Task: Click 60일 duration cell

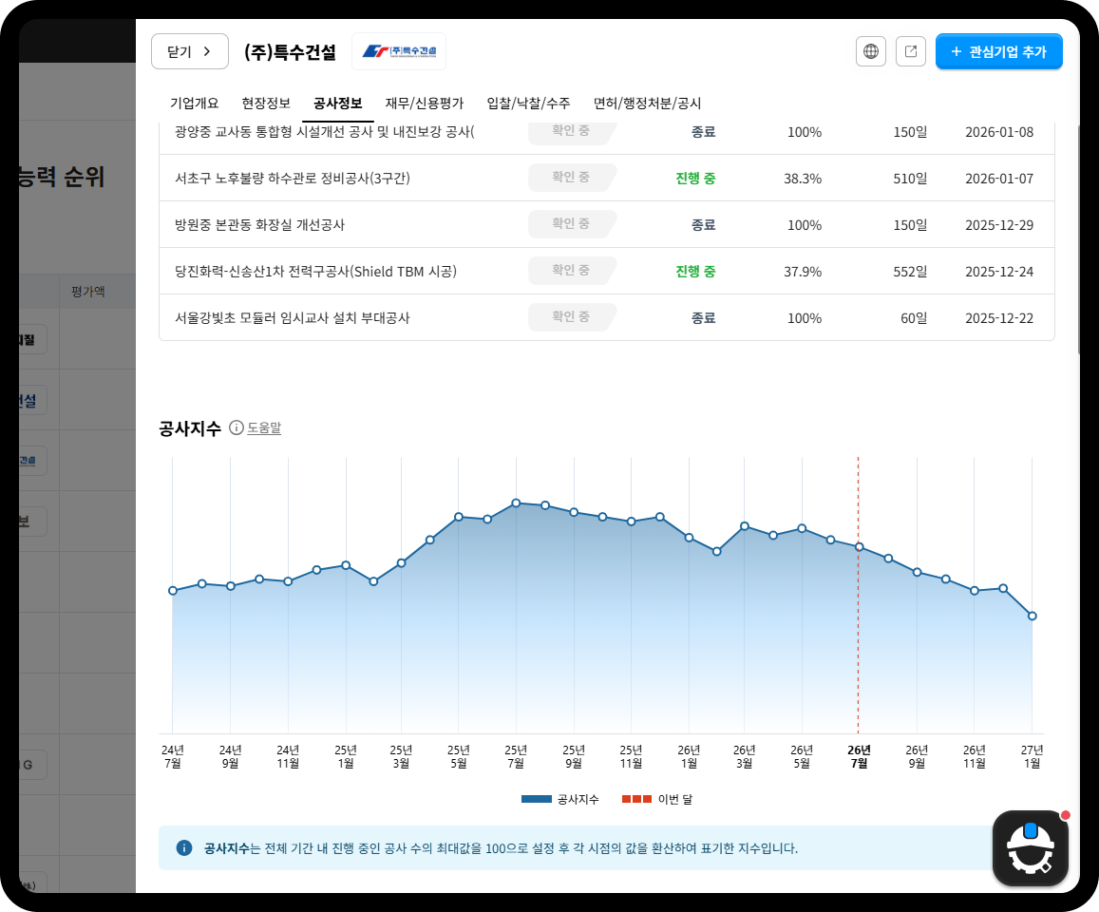Action: [x=913, y=318]
